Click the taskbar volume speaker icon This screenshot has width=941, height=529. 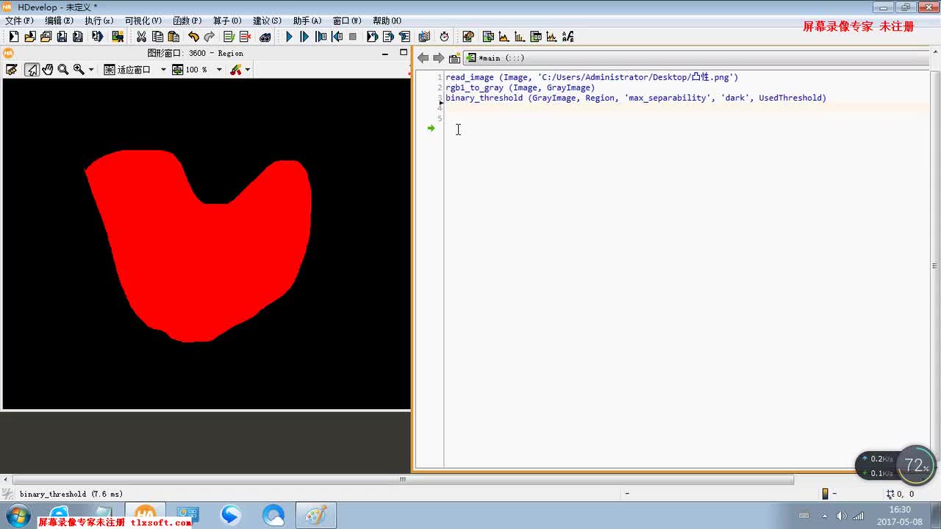point(841,516)
